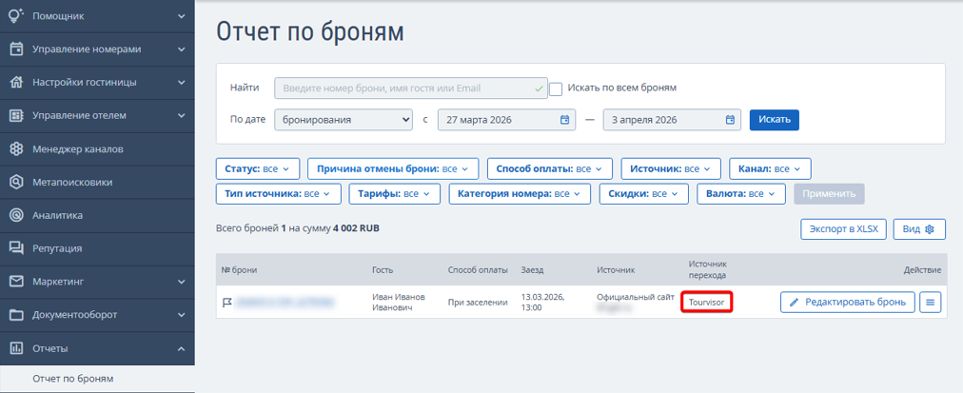This screenshot has width=963, height=393.
Task: Click 'Экспорт в XLSX' button
Action: tap(843, 229)
